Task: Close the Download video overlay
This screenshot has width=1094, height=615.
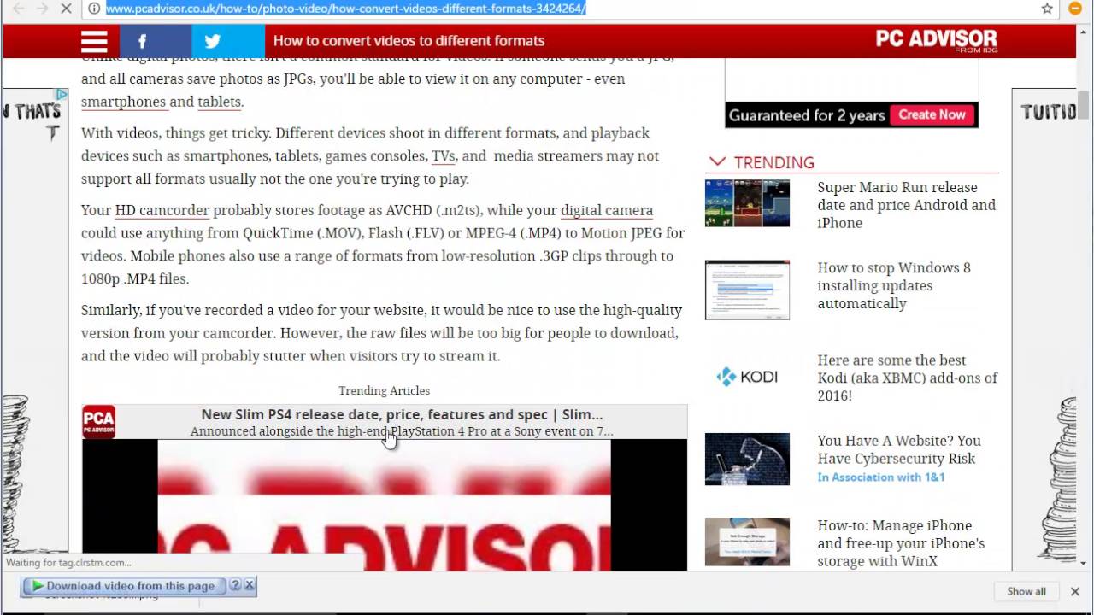Action: (250, 585)
